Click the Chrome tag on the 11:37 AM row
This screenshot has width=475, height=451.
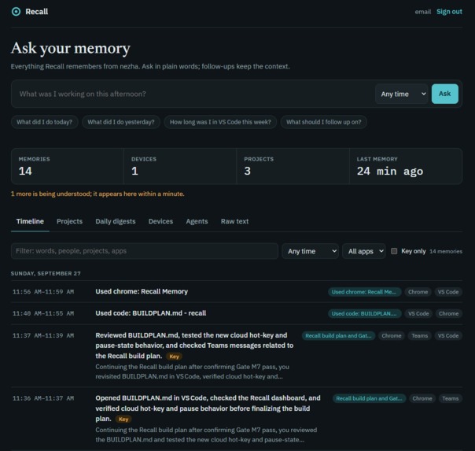point(392,335)
